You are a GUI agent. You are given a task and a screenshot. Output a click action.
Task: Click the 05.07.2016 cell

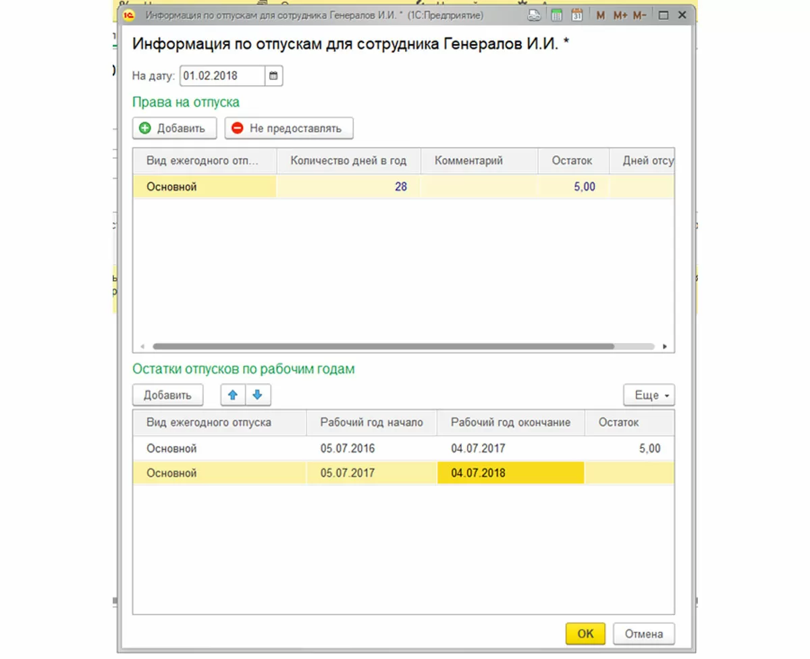[x=372, y=448]
